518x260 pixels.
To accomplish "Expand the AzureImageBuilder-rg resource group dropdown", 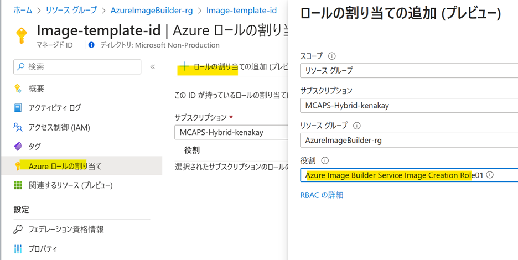I will click(x=408, y=141).
